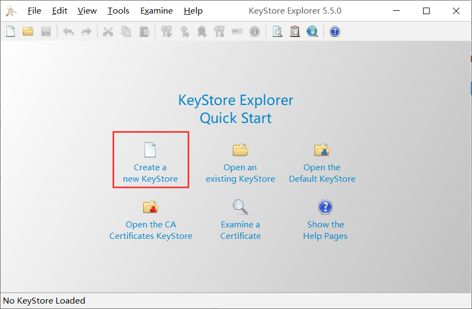472x309 pixels.
Task: Click the KeyStore Explorer app icon in title bar
Action: pyautogui.click(x=11, y=11)
